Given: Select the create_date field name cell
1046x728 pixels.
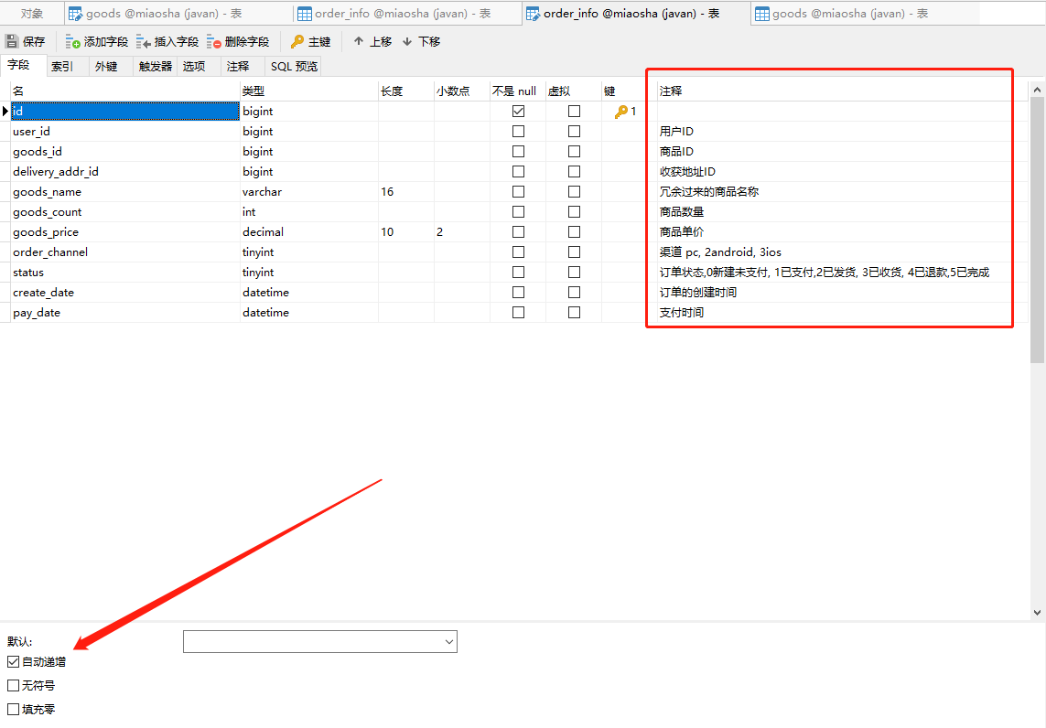Looking at the screenshot, I should pyautogui.click(x=124, y=292).
